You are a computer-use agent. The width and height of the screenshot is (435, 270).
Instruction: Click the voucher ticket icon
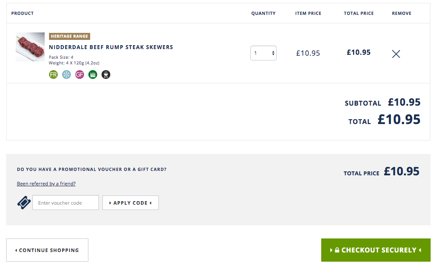pyautogui.click(x=24, y=202)
